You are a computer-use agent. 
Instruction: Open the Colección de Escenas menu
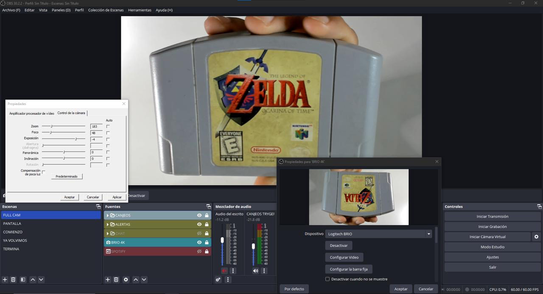tap(106, 10)
